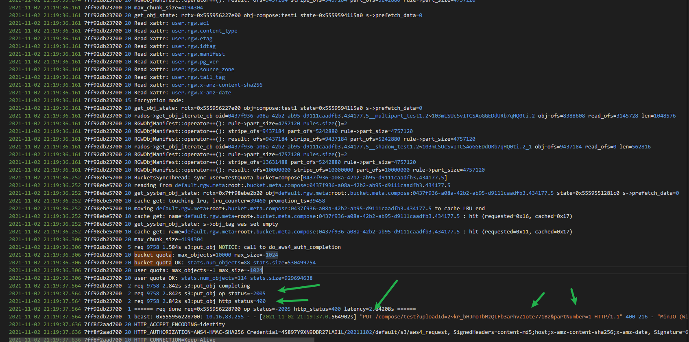
Task: Click the 'BucketsSyncThread:' log prefix
Action: (162, 178)
